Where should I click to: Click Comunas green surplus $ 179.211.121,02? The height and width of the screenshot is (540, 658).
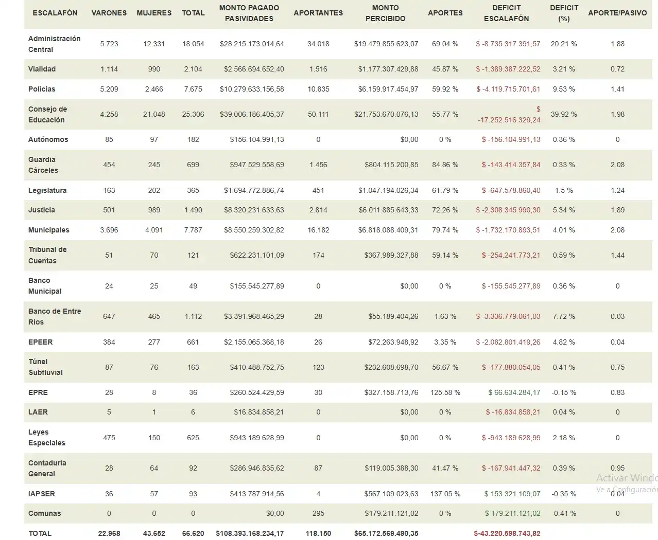pos(513,513)
